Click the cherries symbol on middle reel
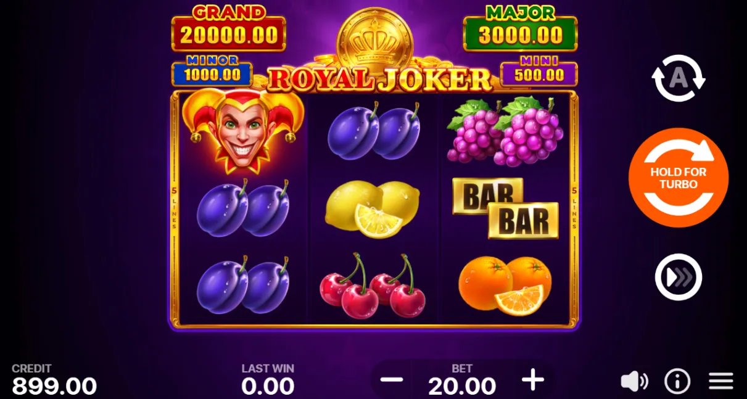The height and width of the screenshot is (399, 747). pos(373,285)
